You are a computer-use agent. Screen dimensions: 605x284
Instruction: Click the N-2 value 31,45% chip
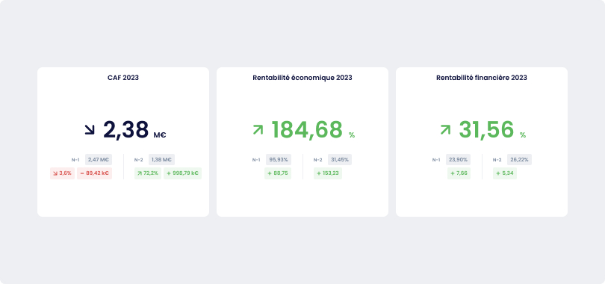pyautogui.click(x=340, y=160)
